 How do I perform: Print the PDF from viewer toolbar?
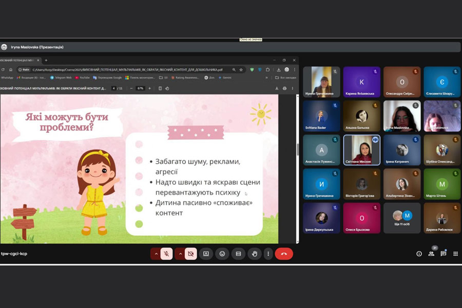pos(284,88)
